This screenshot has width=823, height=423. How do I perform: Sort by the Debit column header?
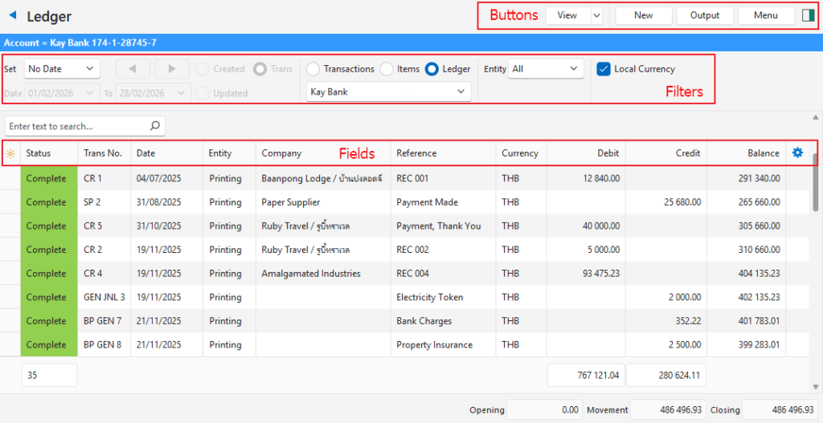(x=586, y=153)
